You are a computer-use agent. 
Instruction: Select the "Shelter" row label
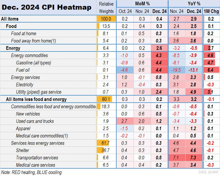(x=23, y=150)
